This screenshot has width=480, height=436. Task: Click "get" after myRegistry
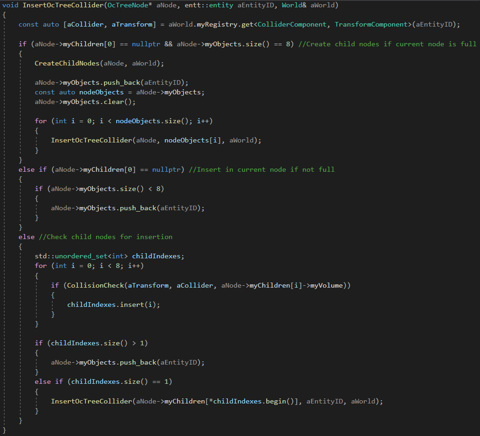coord(248,25)
